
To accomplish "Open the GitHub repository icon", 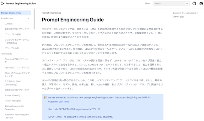I will (194, 3).
